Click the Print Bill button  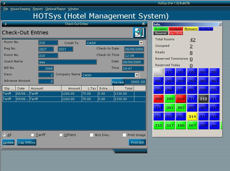tap(137, 142)
